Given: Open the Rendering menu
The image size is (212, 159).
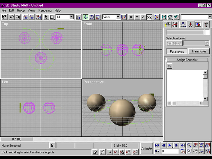Looking at the screenshot, I should (x=45, y=11).
